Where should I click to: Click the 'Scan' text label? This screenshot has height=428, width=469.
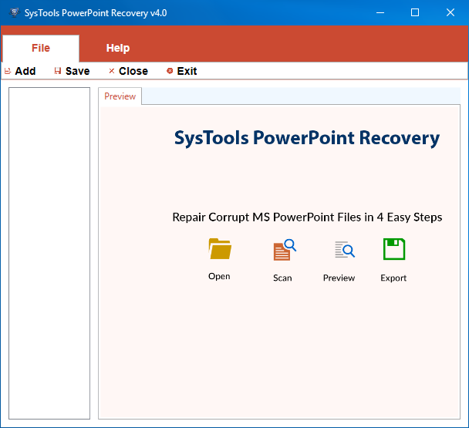tap(282, 278)
